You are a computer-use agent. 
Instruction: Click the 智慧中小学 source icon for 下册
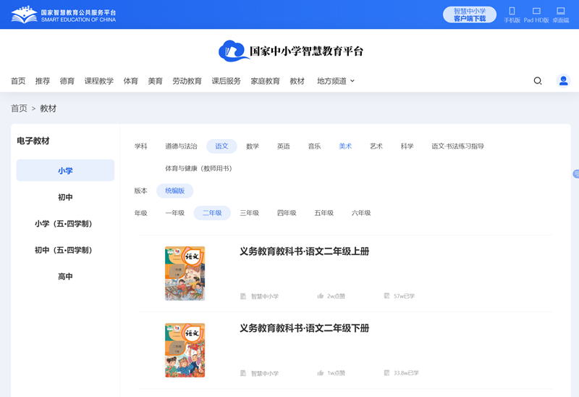tap(243, 373)
